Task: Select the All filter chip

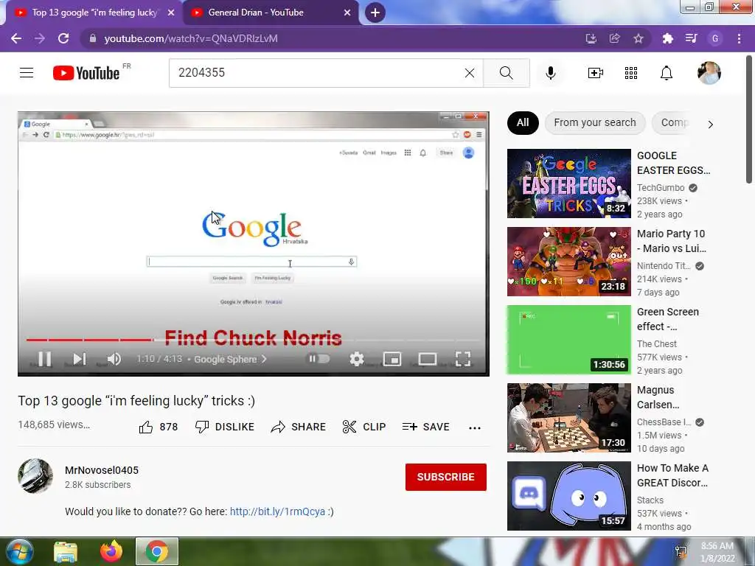Action: (x=523, y=123)
